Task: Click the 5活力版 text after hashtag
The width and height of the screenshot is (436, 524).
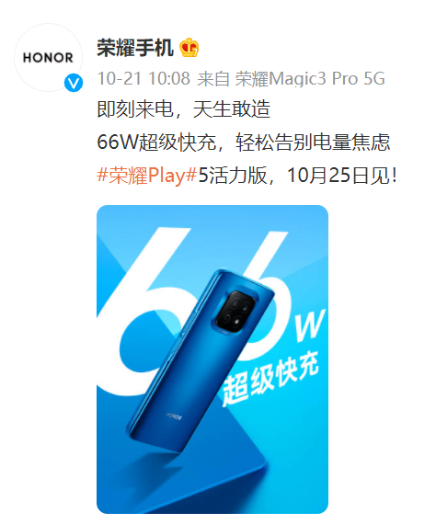Action: click(233, 175)
